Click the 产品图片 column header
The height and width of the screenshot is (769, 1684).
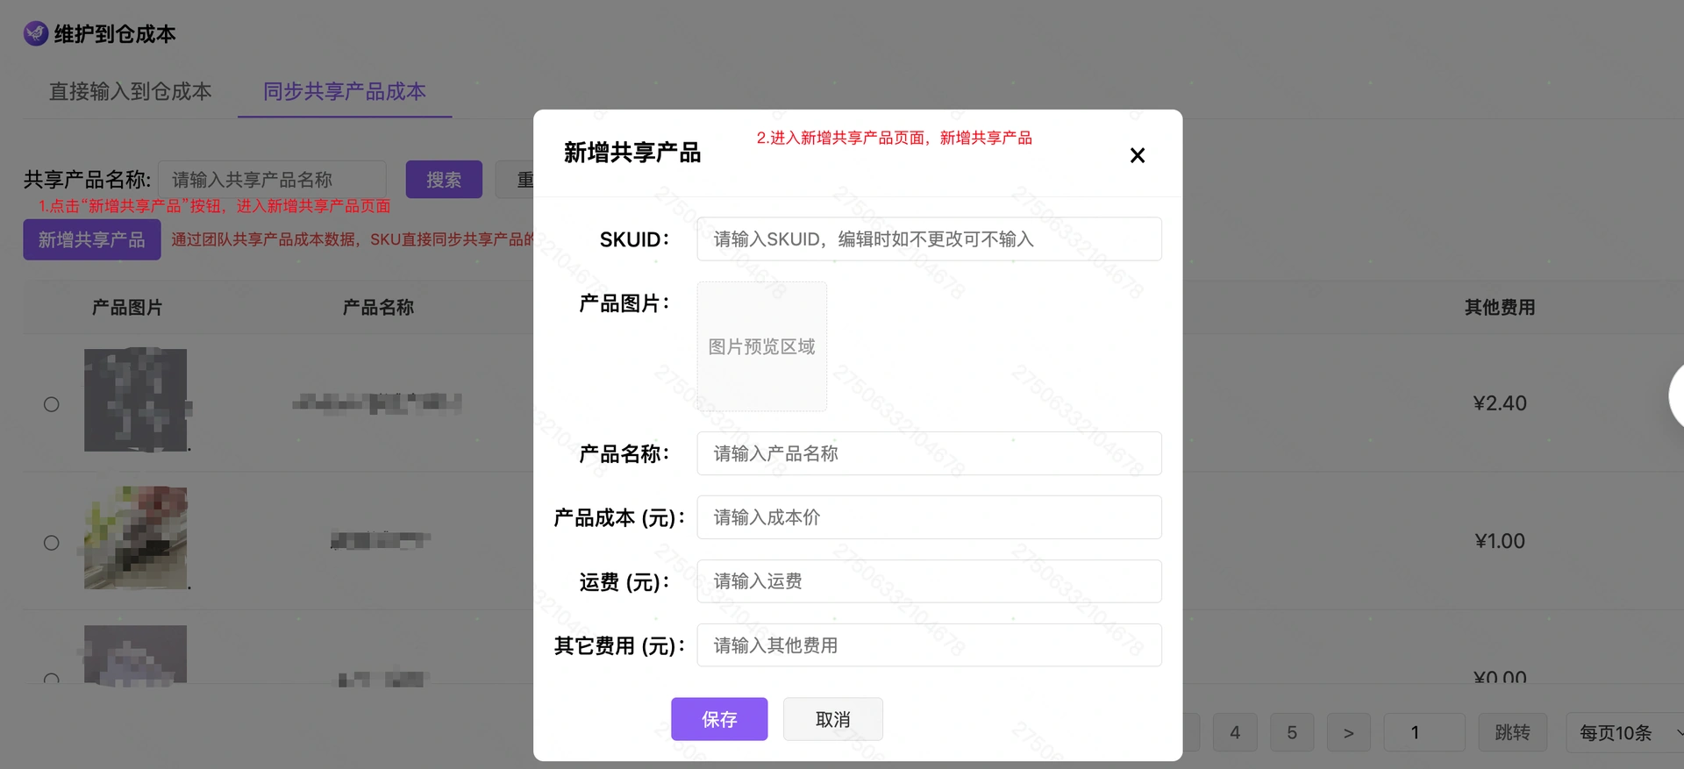127,308
